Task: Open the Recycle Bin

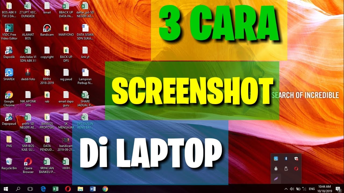Action: tap(9, 164)
